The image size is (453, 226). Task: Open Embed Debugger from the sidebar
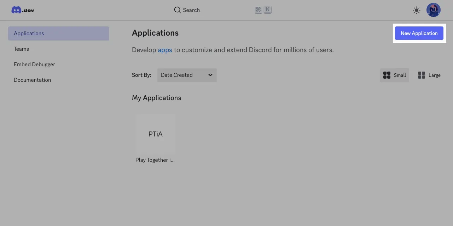tap(34, 65)
